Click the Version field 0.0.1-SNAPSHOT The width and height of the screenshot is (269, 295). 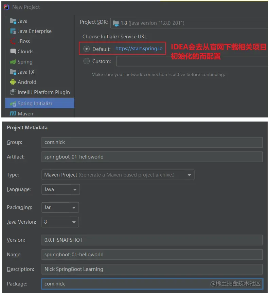click(x=152, y=240)
